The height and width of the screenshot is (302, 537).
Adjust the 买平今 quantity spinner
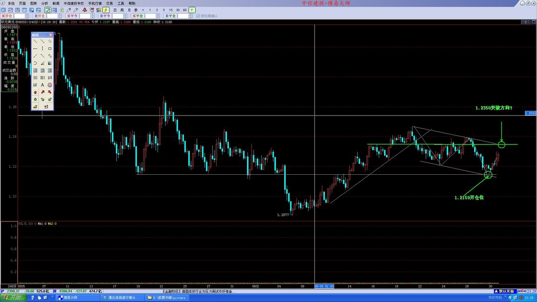pyautogui.click(x=92, y=16)
